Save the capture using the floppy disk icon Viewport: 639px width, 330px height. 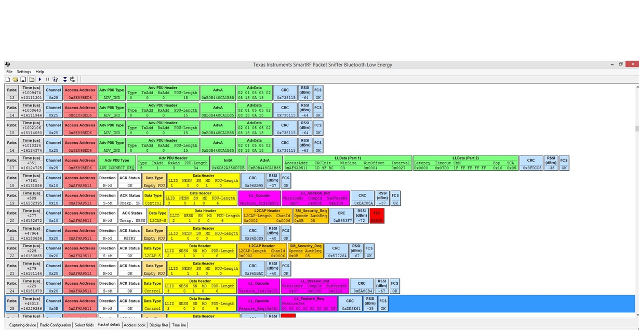[x=23, y=80]
